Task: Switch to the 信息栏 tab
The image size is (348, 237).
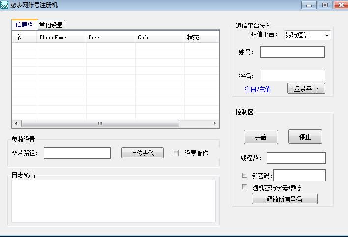Action: [x=24, y=25]
